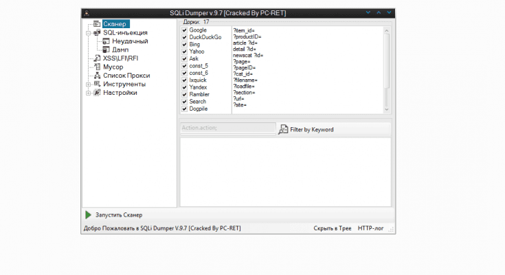The height and width of the screenshot is (275, 505).
Task: Click the dorks list scrollbar down arrow
Action: (x=387, y=109)
